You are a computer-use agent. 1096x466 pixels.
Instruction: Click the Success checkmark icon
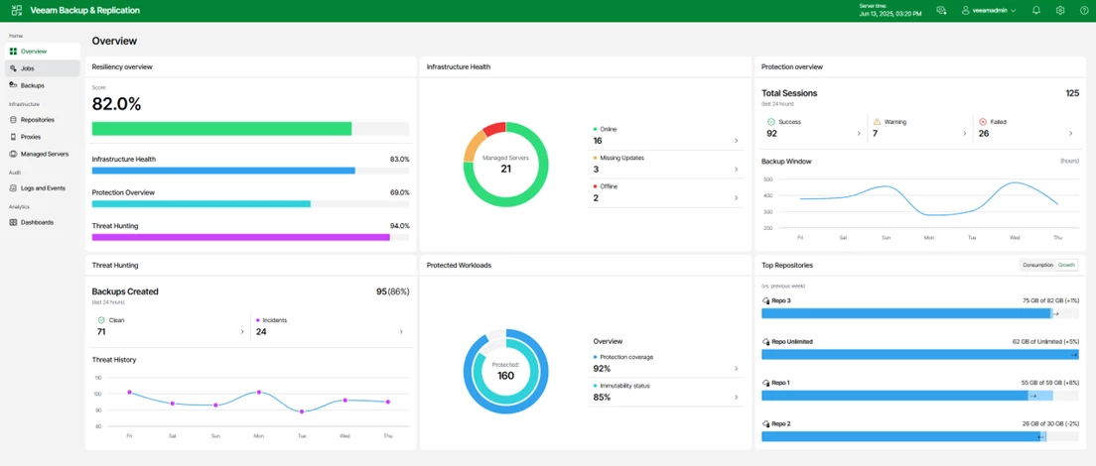(770, 121)
